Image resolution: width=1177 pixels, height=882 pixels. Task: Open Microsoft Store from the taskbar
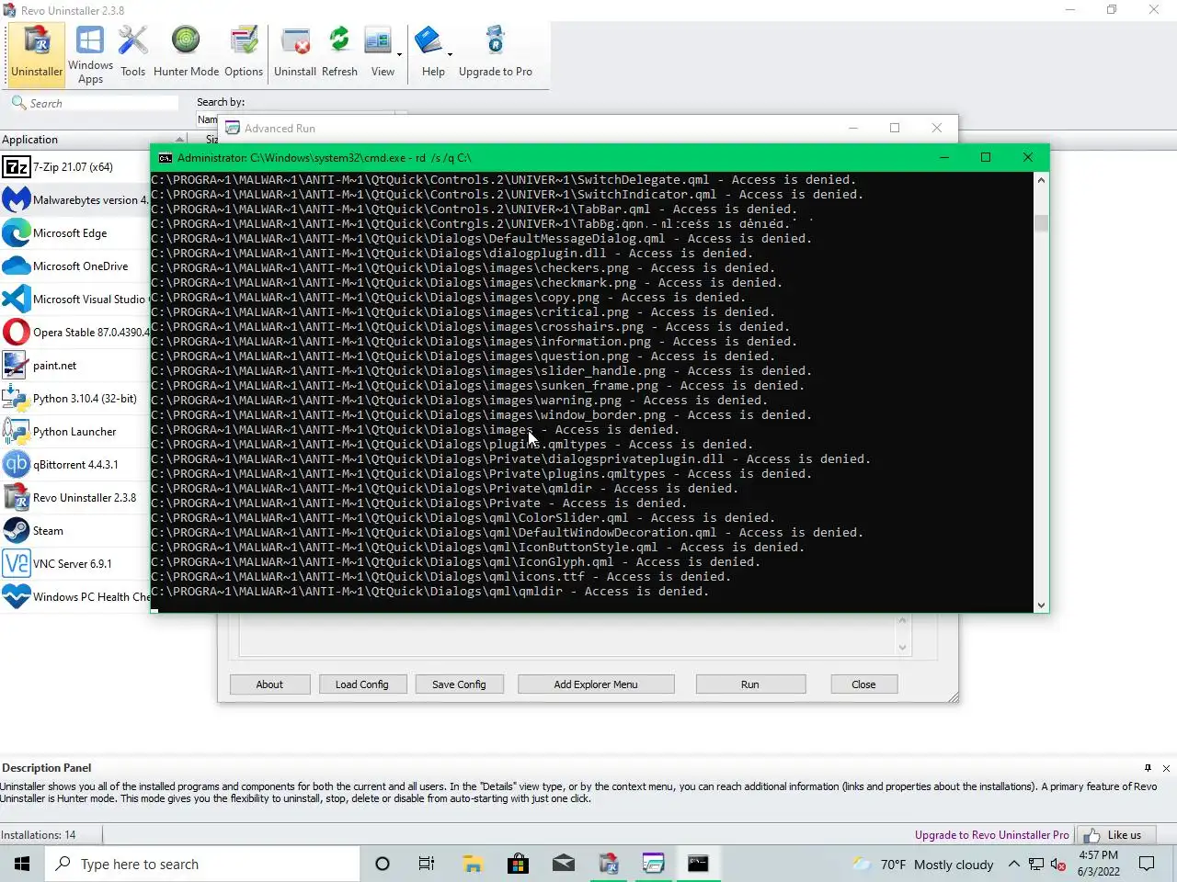(x=518, y=864)
